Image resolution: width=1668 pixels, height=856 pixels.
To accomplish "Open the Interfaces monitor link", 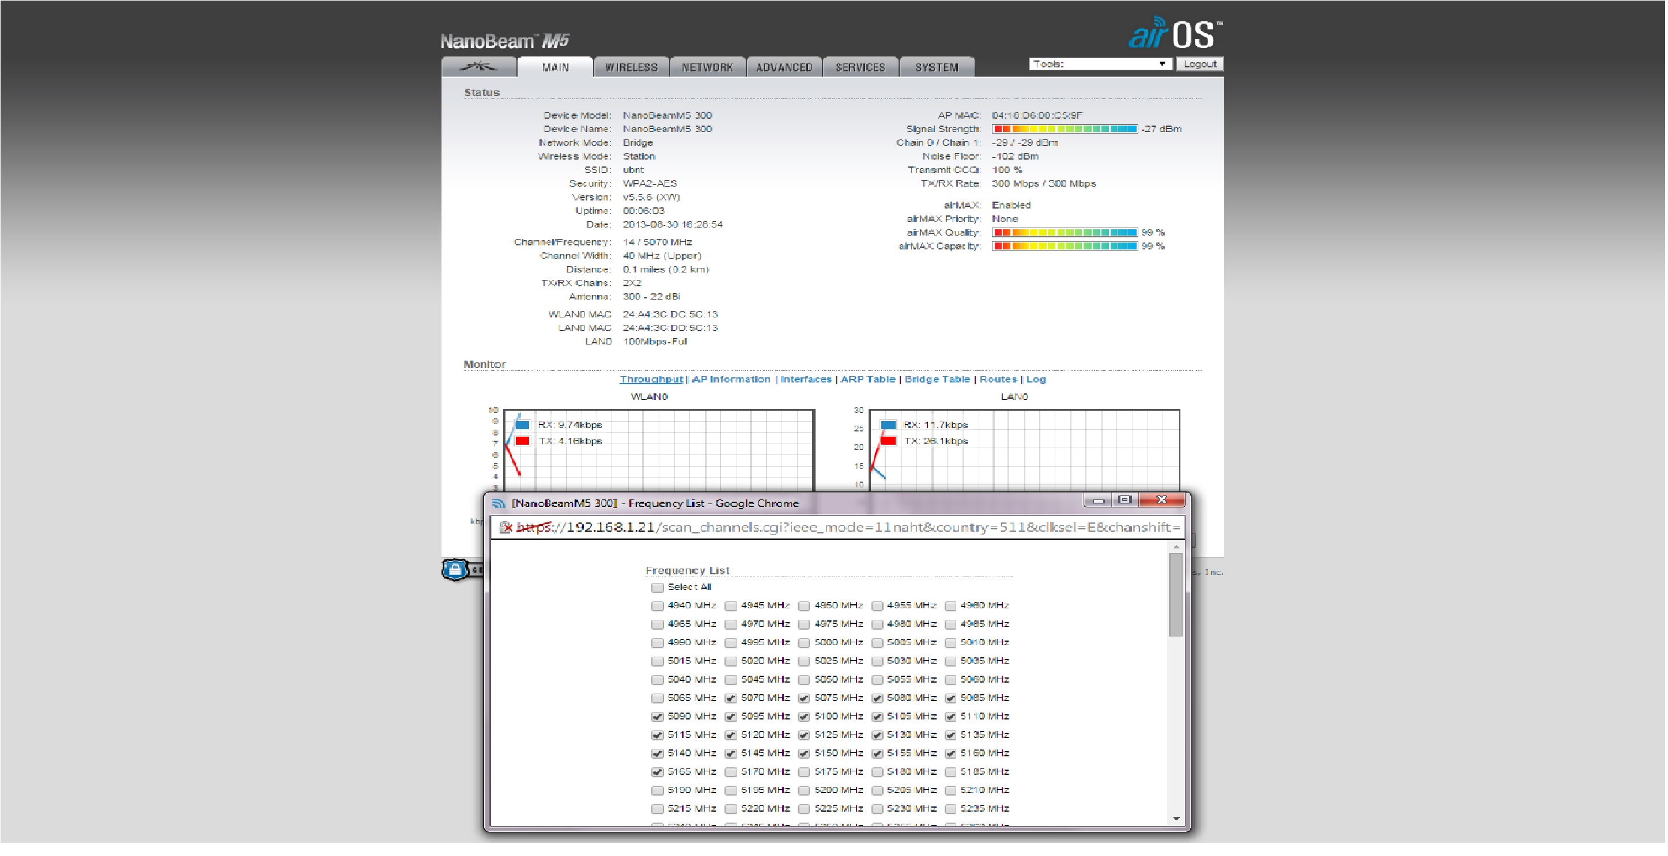I will (806, 379).
